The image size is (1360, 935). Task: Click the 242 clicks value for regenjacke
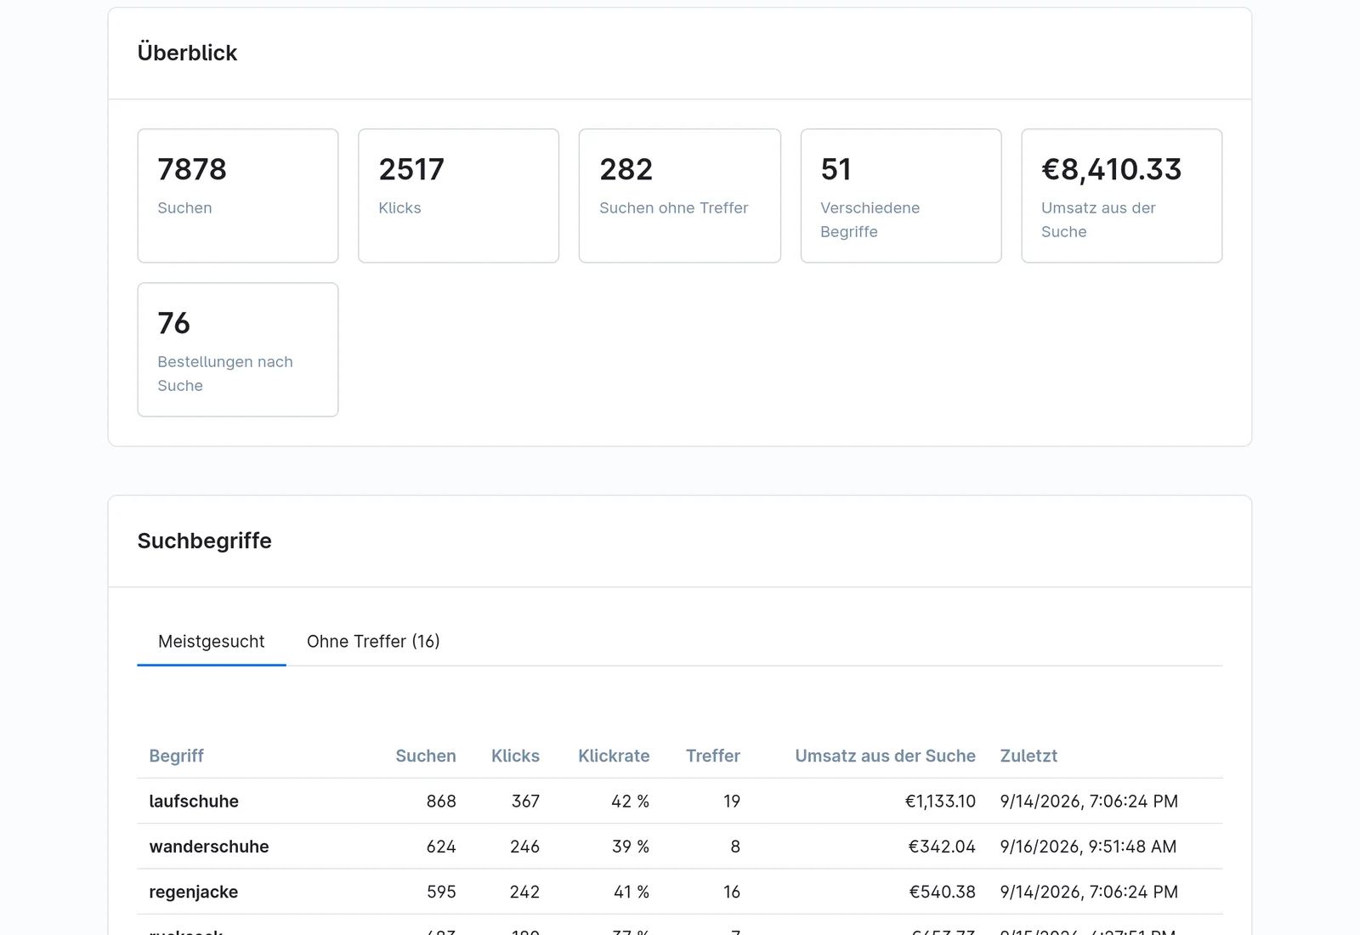point(525,892)
